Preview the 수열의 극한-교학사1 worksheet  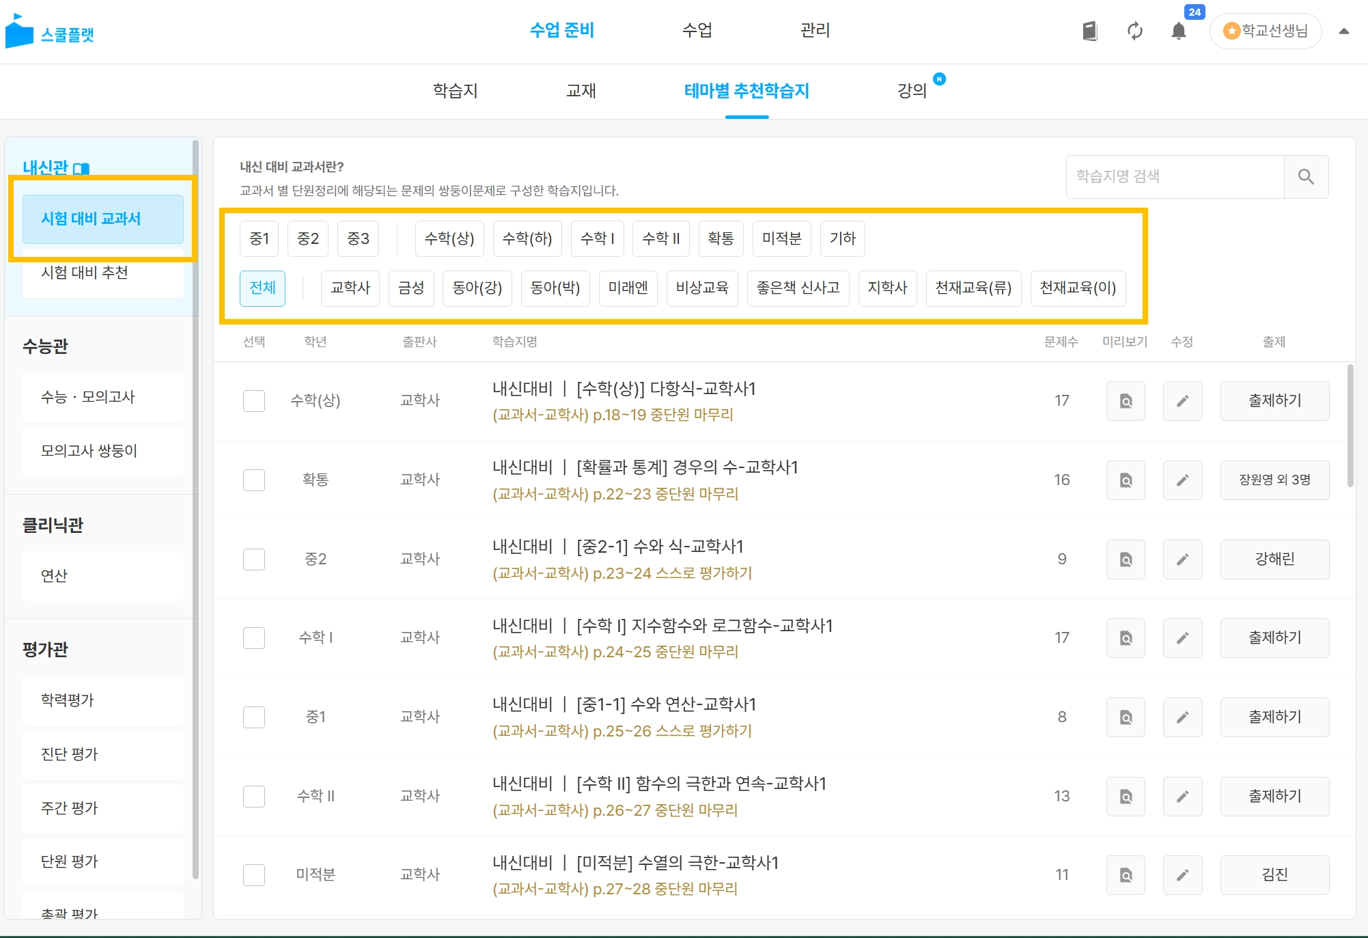[1126, 875]
